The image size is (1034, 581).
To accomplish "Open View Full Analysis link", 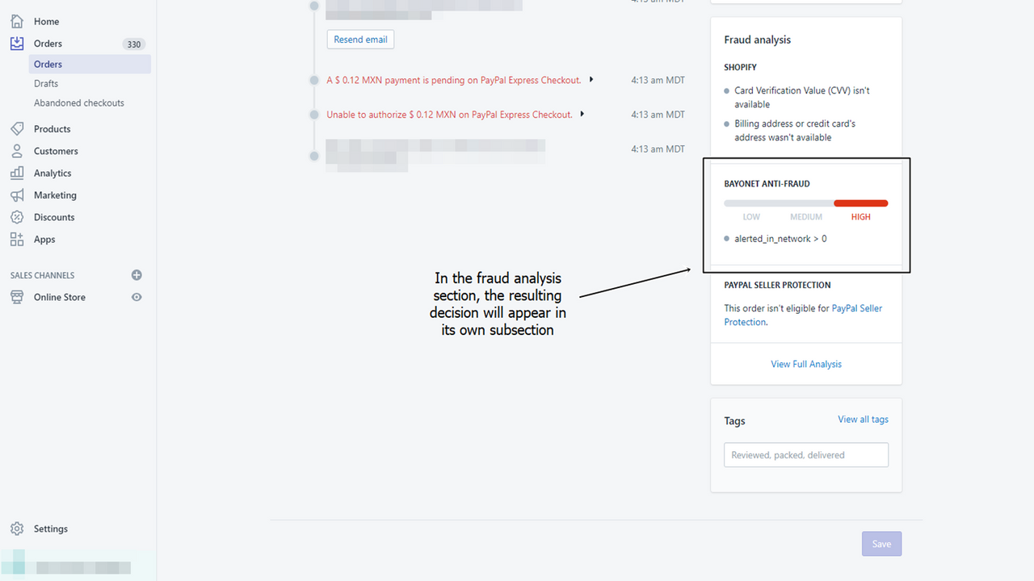I will pos(805,364).
